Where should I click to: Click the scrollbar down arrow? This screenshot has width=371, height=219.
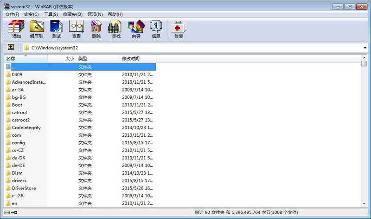point(364,203)
